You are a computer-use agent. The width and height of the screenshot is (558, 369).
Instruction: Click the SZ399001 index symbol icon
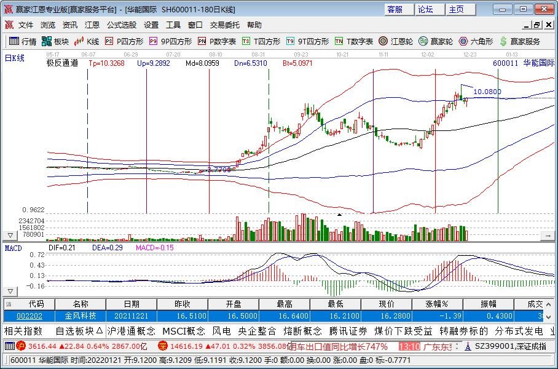tap(468, 346)
